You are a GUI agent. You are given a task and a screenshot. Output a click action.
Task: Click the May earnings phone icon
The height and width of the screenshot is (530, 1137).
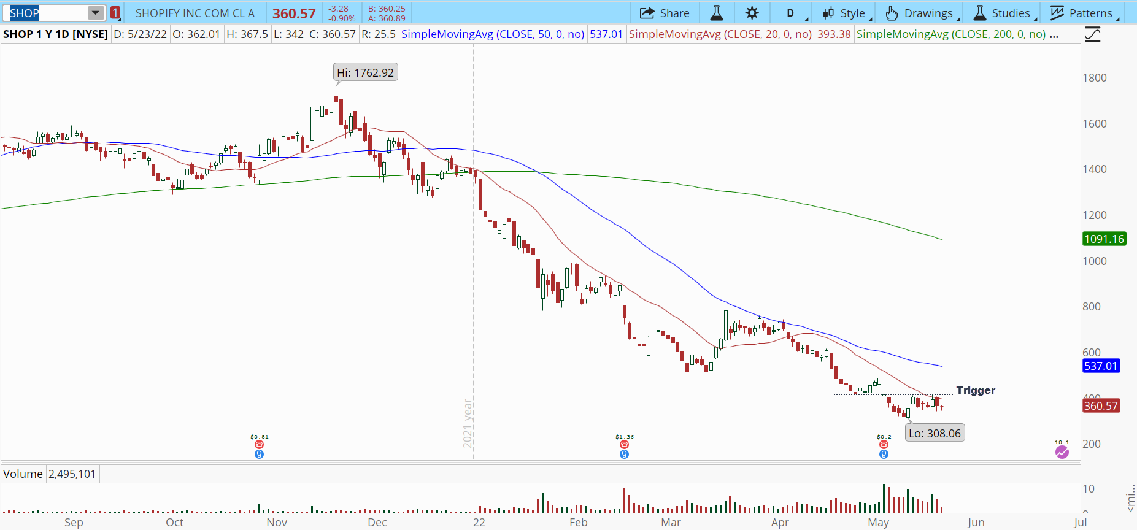(884, 444)
